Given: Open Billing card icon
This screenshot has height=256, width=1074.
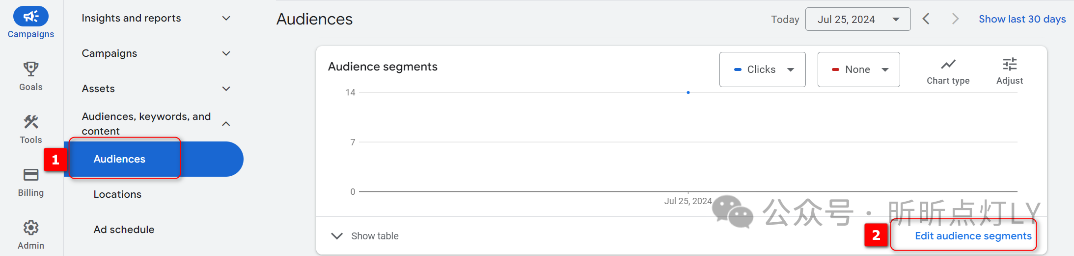Looking at the screenshot, I should click(x=31, y=175).
